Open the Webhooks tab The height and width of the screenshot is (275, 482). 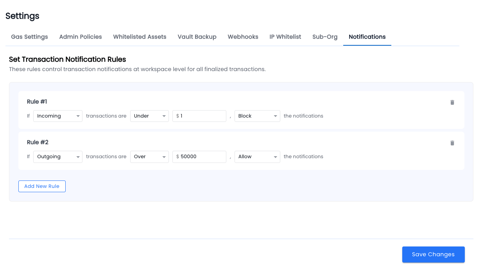pyautogui.click(x=243, y=37)
